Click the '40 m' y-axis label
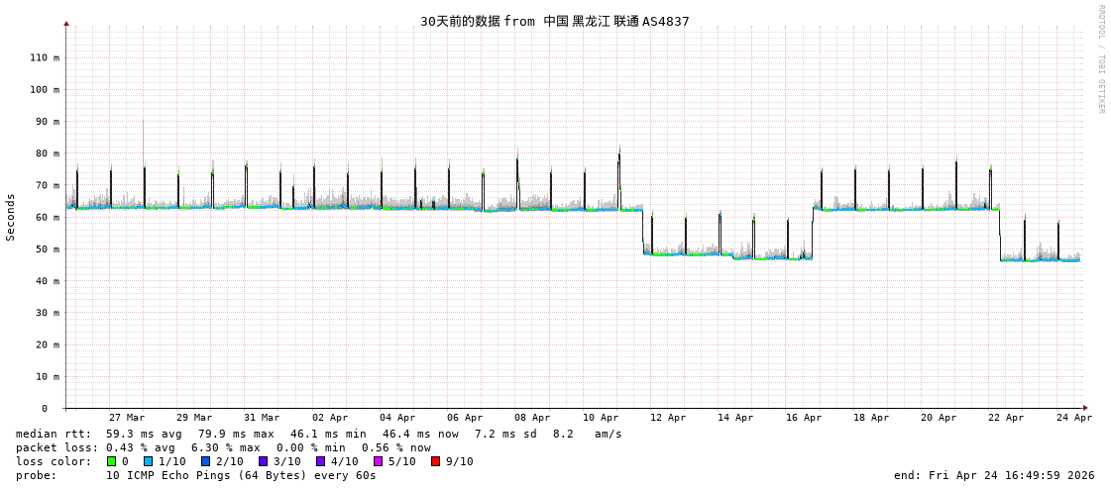 click(48, 280)
